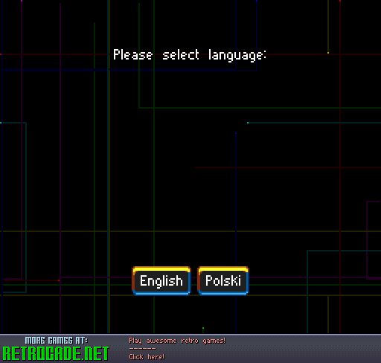Choose the English language button
The width and height of the screenshot is (381, 363).
pyautogui.click(x=161, y=281)
